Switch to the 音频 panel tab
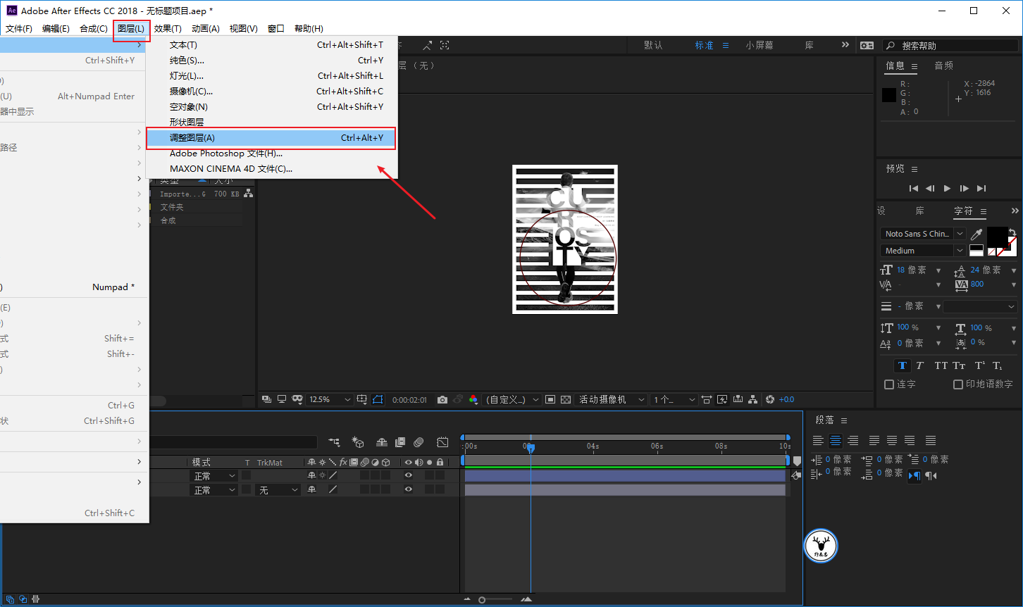 click(x=943, y=65)
